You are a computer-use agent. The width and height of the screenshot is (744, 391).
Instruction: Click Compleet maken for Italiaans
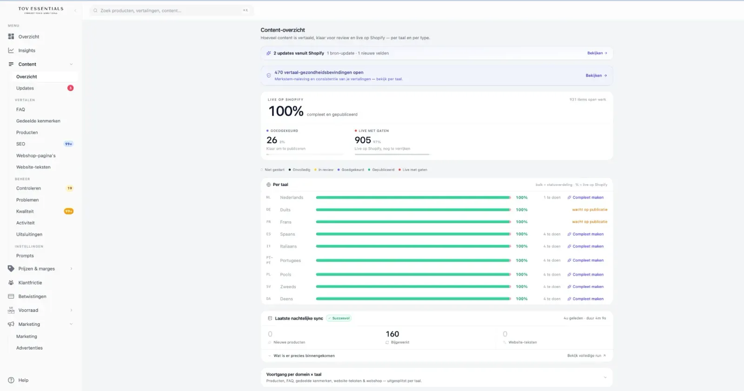tap(585, 246)
